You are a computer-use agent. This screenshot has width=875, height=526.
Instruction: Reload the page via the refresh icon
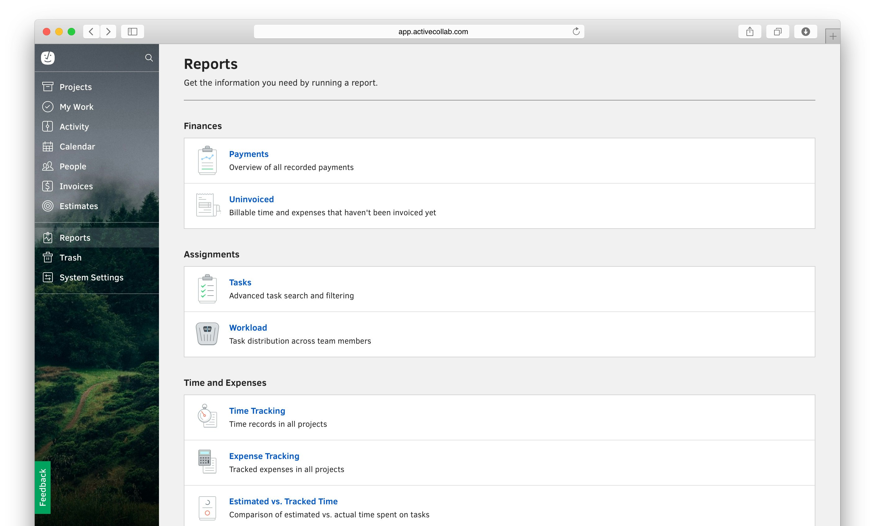click(x=576, y=32)
